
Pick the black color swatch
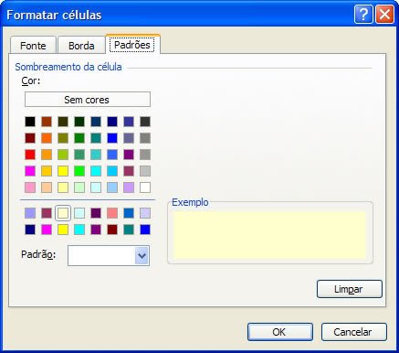point(30,122)
